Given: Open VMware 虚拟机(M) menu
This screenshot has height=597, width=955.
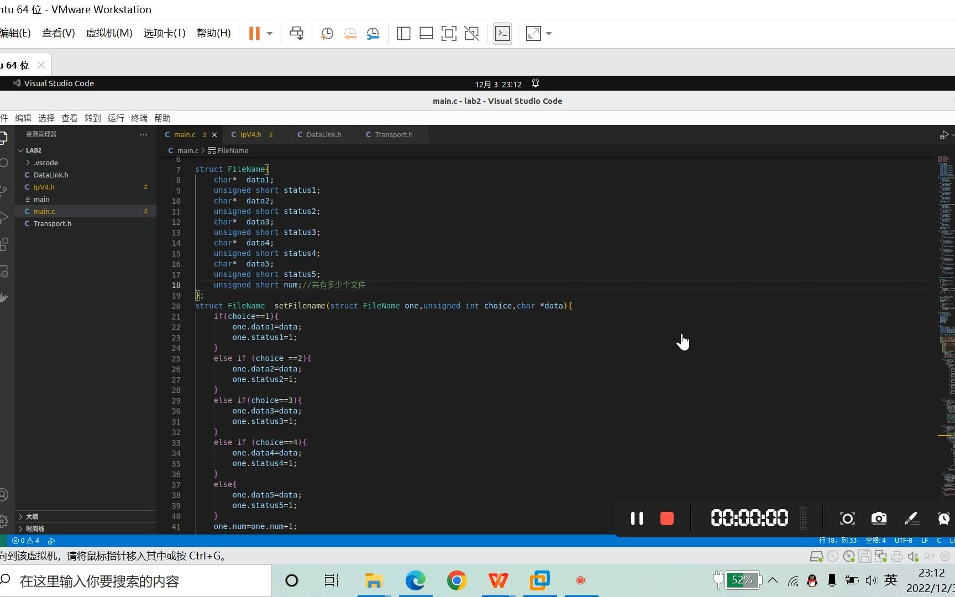Looking at the screenshot, I should 109,33.
